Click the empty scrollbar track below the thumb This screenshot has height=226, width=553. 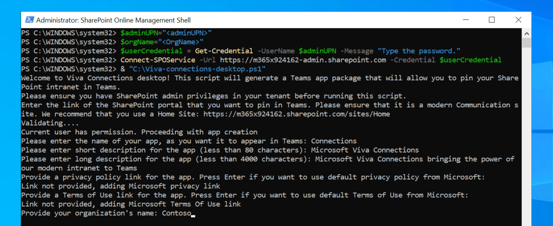pos(525,135)
